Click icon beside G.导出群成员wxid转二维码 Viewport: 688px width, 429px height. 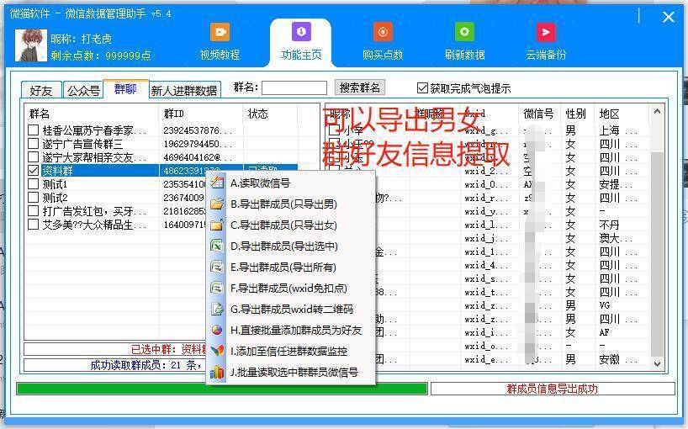(217, 310)
